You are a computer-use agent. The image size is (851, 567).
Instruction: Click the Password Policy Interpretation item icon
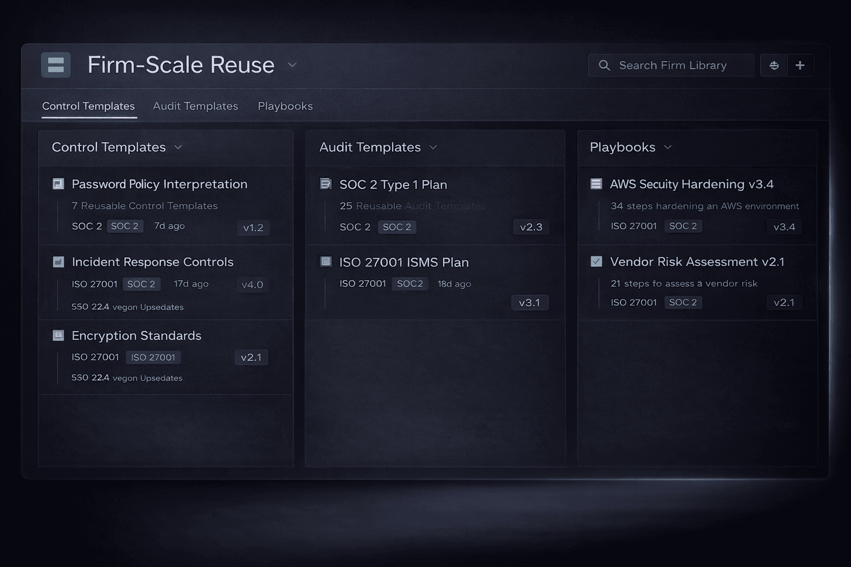58,184
